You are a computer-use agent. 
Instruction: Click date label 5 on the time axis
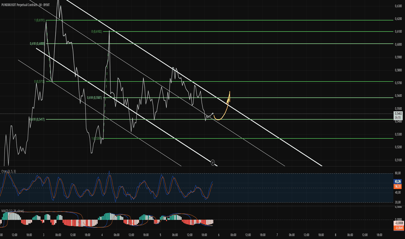tap(160, 235)
